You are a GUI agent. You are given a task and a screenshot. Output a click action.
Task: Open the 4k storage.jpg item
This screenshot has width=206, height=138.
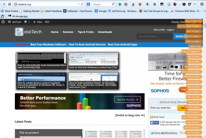[x=18, y=16]
